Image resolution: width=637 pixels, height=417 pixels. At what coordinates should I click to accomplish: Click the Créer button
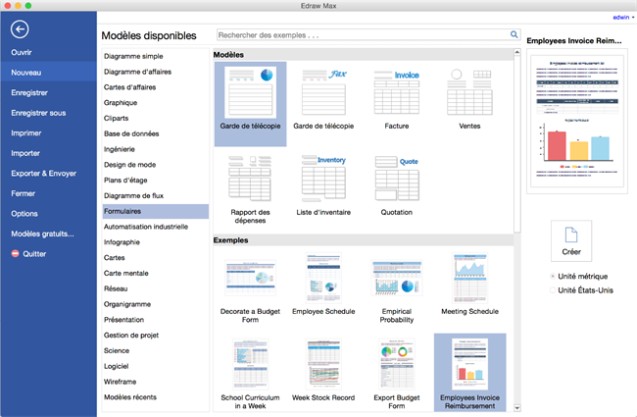(x=571, y=241)
